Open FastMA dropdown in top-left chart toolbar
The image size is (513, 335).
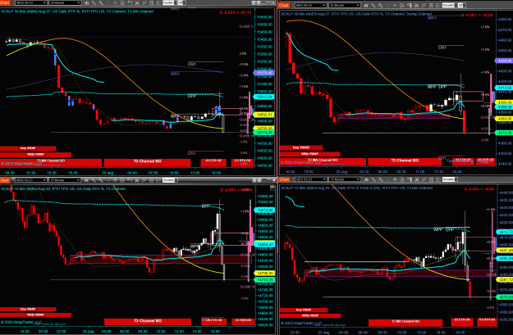[169, 2]
